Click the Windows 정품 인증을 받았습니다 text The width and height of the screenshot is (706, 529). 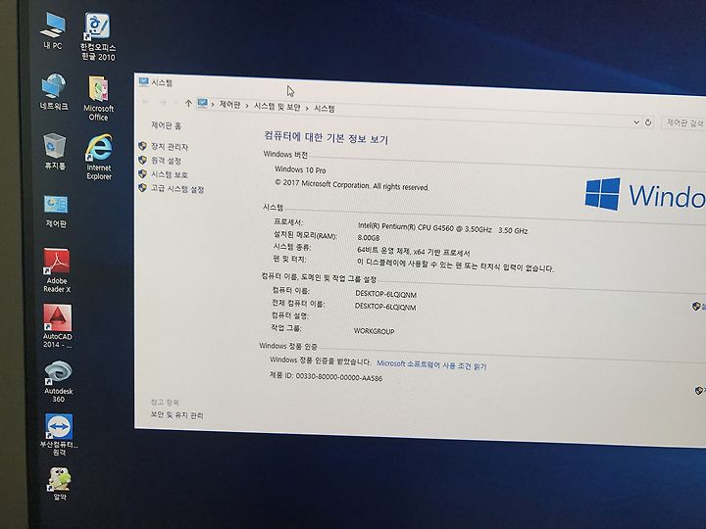click(x=320, y=361)
